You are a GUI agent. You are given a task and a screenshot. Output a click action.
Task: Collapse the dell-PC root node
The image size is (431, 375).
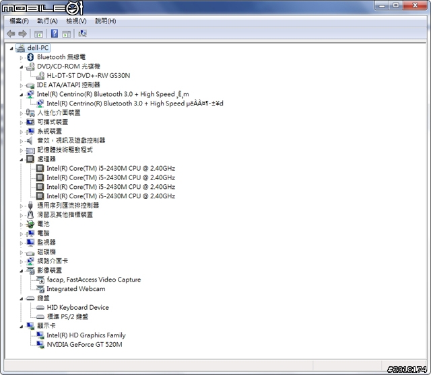tap(11, 48)
